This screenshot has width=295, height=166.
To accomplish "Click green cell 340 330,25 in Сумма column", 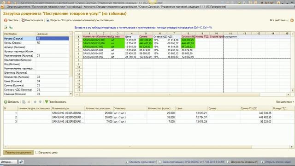I will pos(146,40).
